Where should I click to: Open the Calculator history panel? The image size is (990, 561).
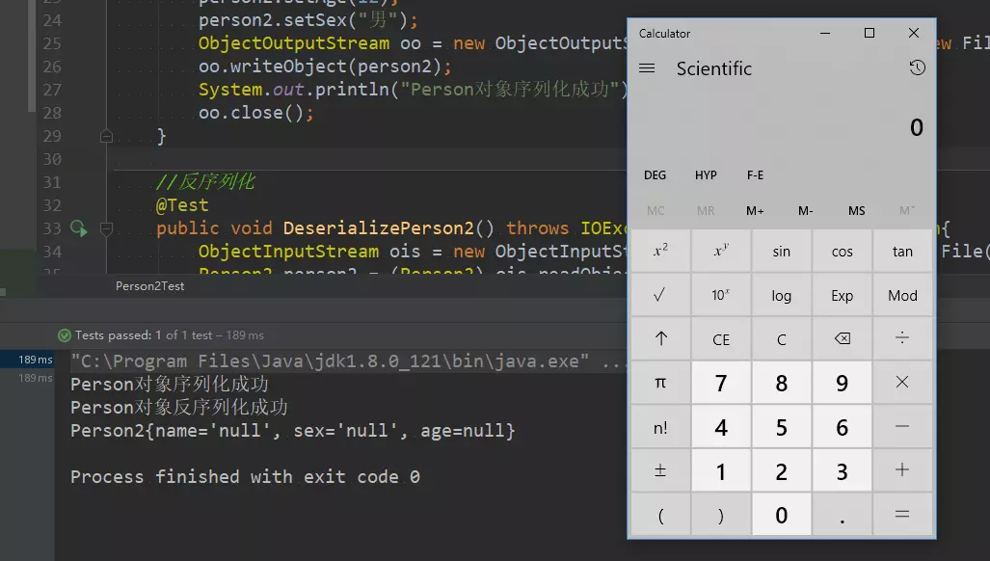(917, 67)
